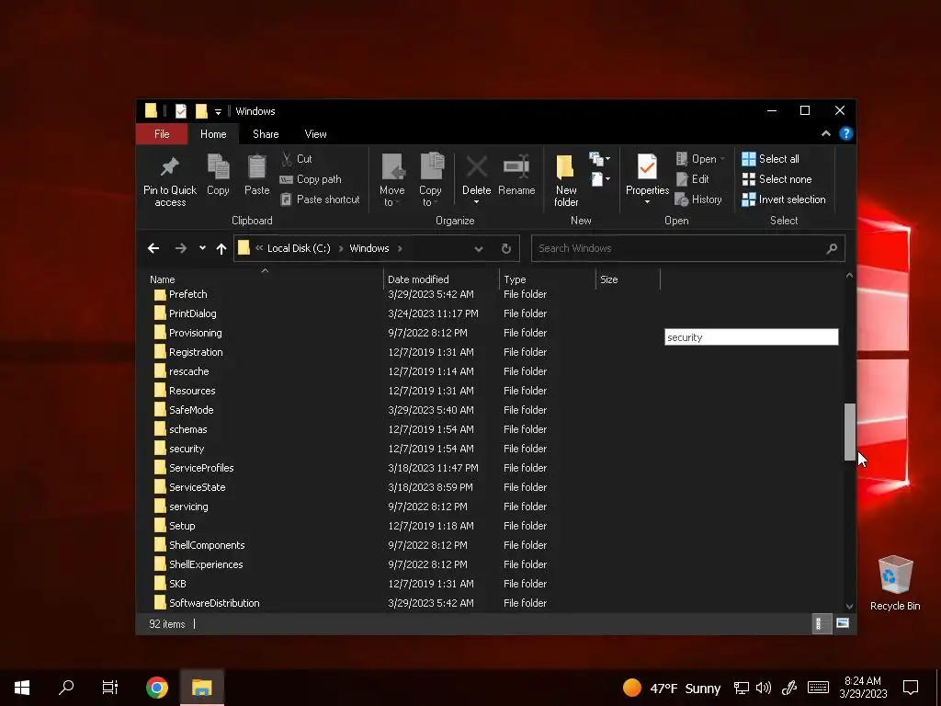Open the File menu tab

pyautogui.click(x=162, y=134)
